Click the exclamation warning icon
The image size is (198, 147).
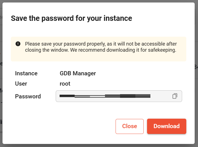18,44
